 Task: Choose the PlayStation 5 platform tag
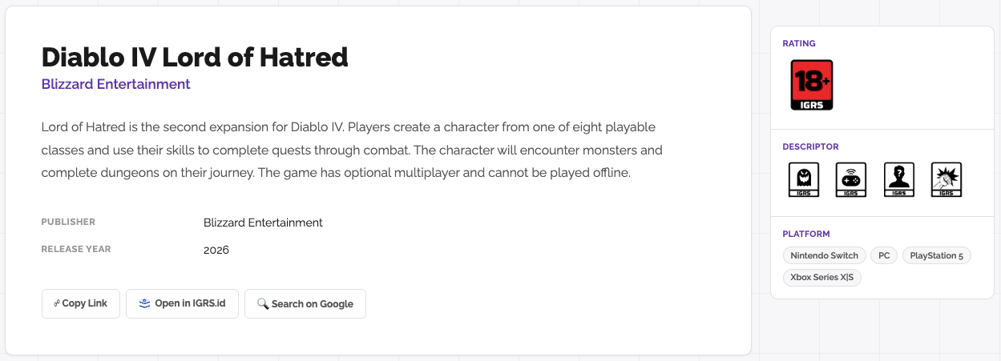coord(936,256)
